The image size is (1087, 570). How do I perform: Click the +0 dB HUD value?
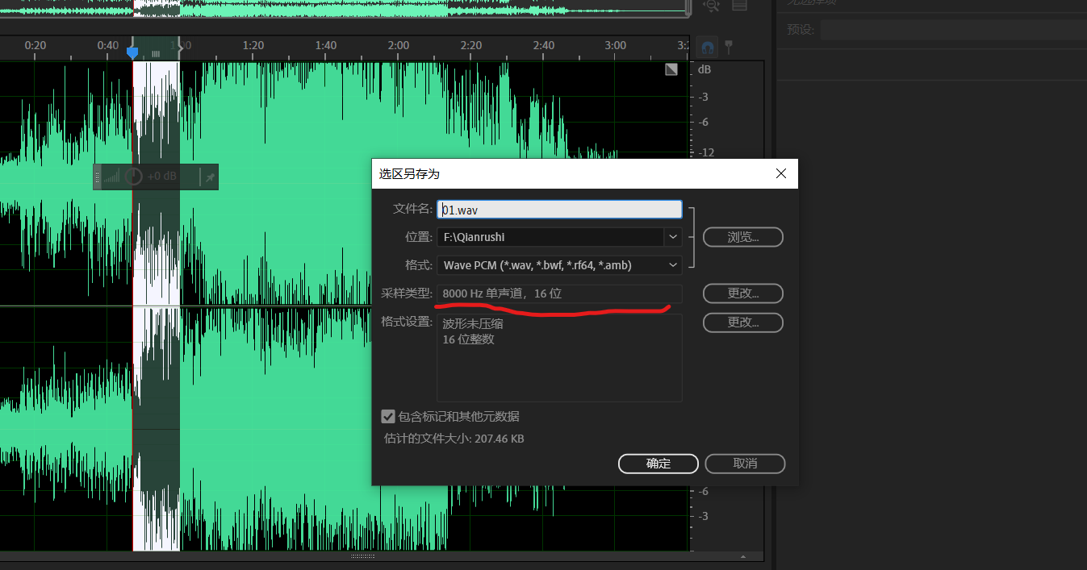tap(162, 177)
